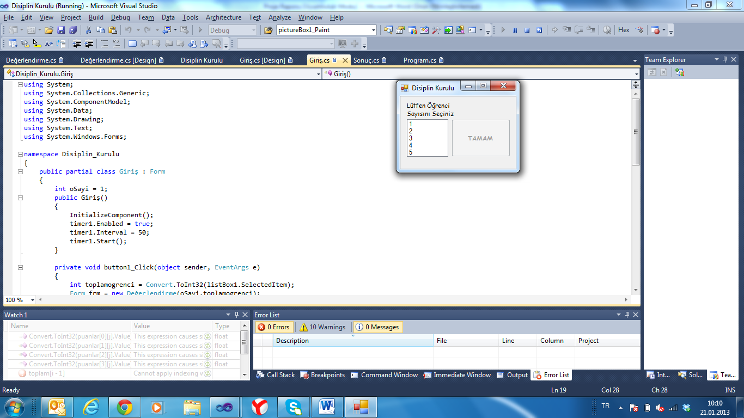
Task: Open Skype from the taskbar
Action: 294,407
